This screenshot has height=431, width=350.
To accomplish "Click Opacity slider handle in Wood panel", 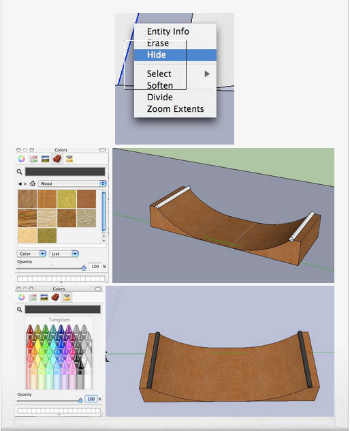I will (x=84, y=268).
